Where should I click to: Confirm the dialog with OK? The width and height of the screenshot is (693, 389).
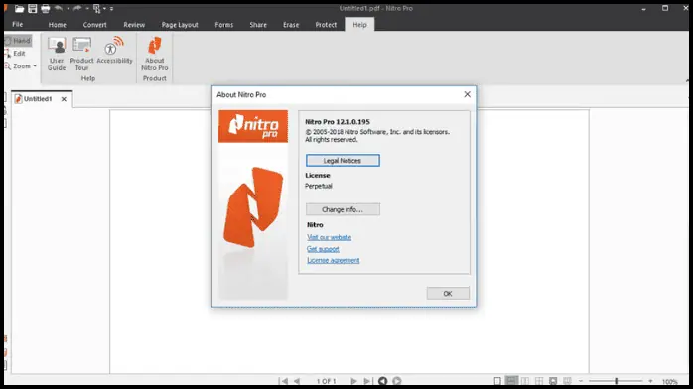pos(448,293)
